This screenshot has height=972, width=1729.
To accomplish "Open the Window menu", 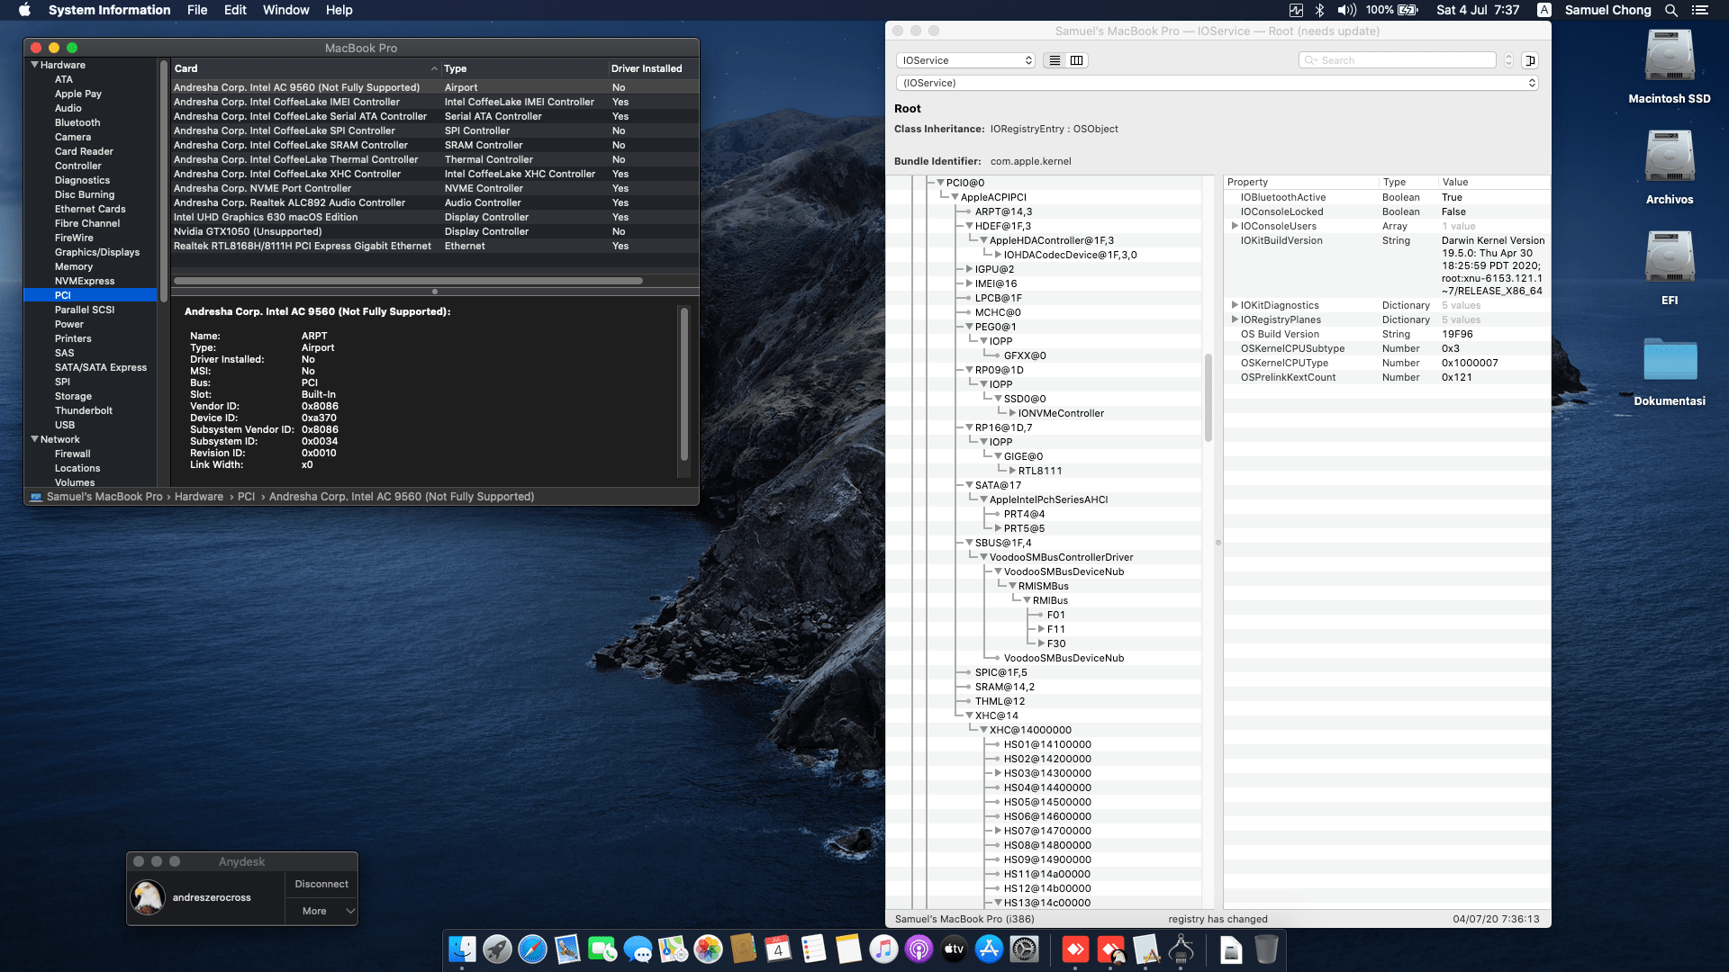I will click(285, 10).
